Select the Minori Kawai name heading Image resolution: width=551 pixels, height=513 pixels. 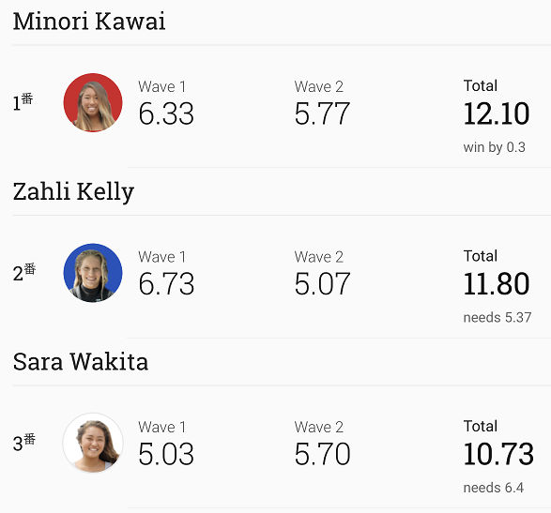coord(89,22)
